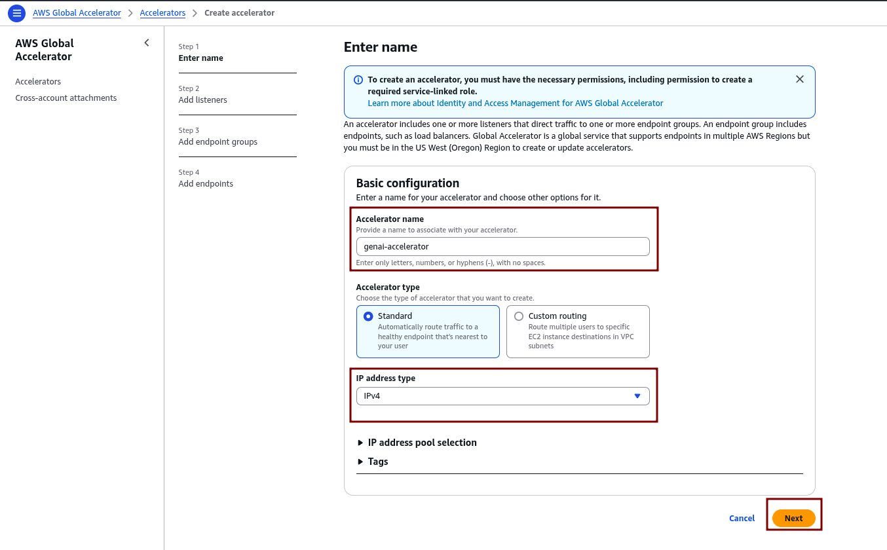Screen dimensions: 887x550
Task: Collapse the AWS Global Accelerator sidebar
Action: click(147, 43)
